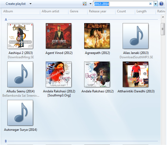Sort by the Count column header
The width and height of the screenshot is (167, 145).
tap(125, 11)
